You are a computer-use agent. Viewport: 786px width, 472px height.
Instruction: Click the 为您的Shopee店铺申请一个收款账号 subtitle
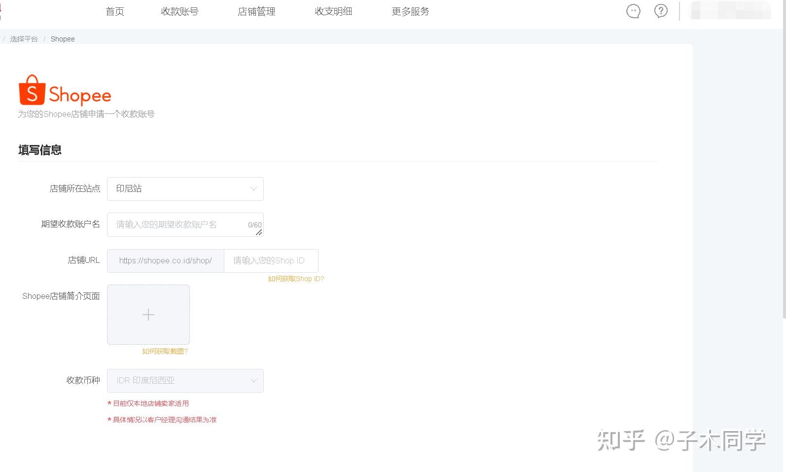(x=86, y=114)
